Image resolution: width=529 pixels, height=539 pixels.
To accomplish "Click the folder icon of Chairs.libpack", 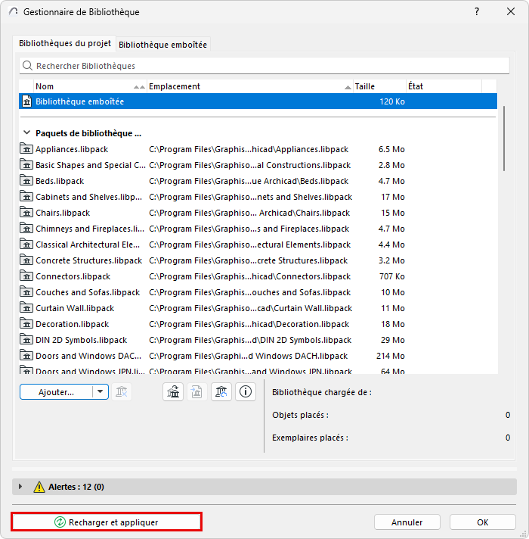I will [x=26, y=213].
